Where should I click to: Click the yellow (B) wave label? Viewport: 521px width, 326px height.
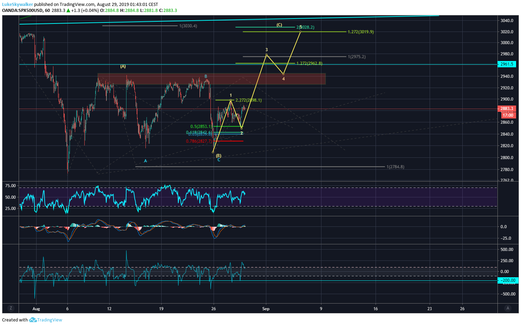tap(219, 156)
